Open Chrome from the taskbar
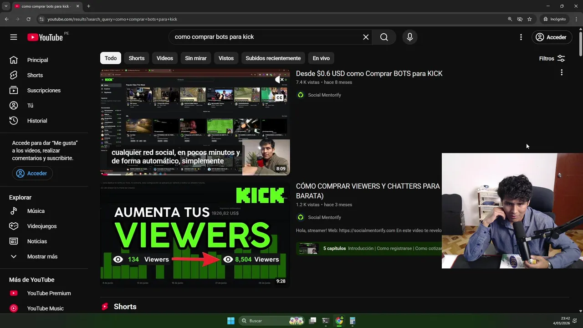 click(339, 321)
